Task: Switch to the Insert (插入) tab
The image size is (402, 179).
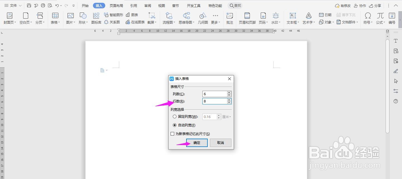Action: 99,6
